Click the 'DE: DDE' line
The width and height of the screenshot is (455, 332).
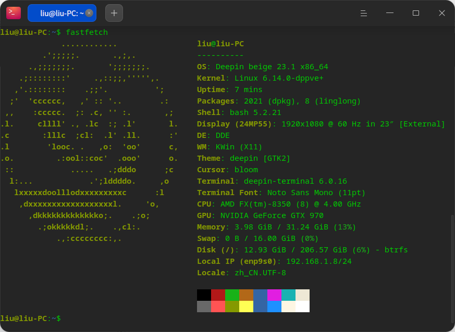213,135
